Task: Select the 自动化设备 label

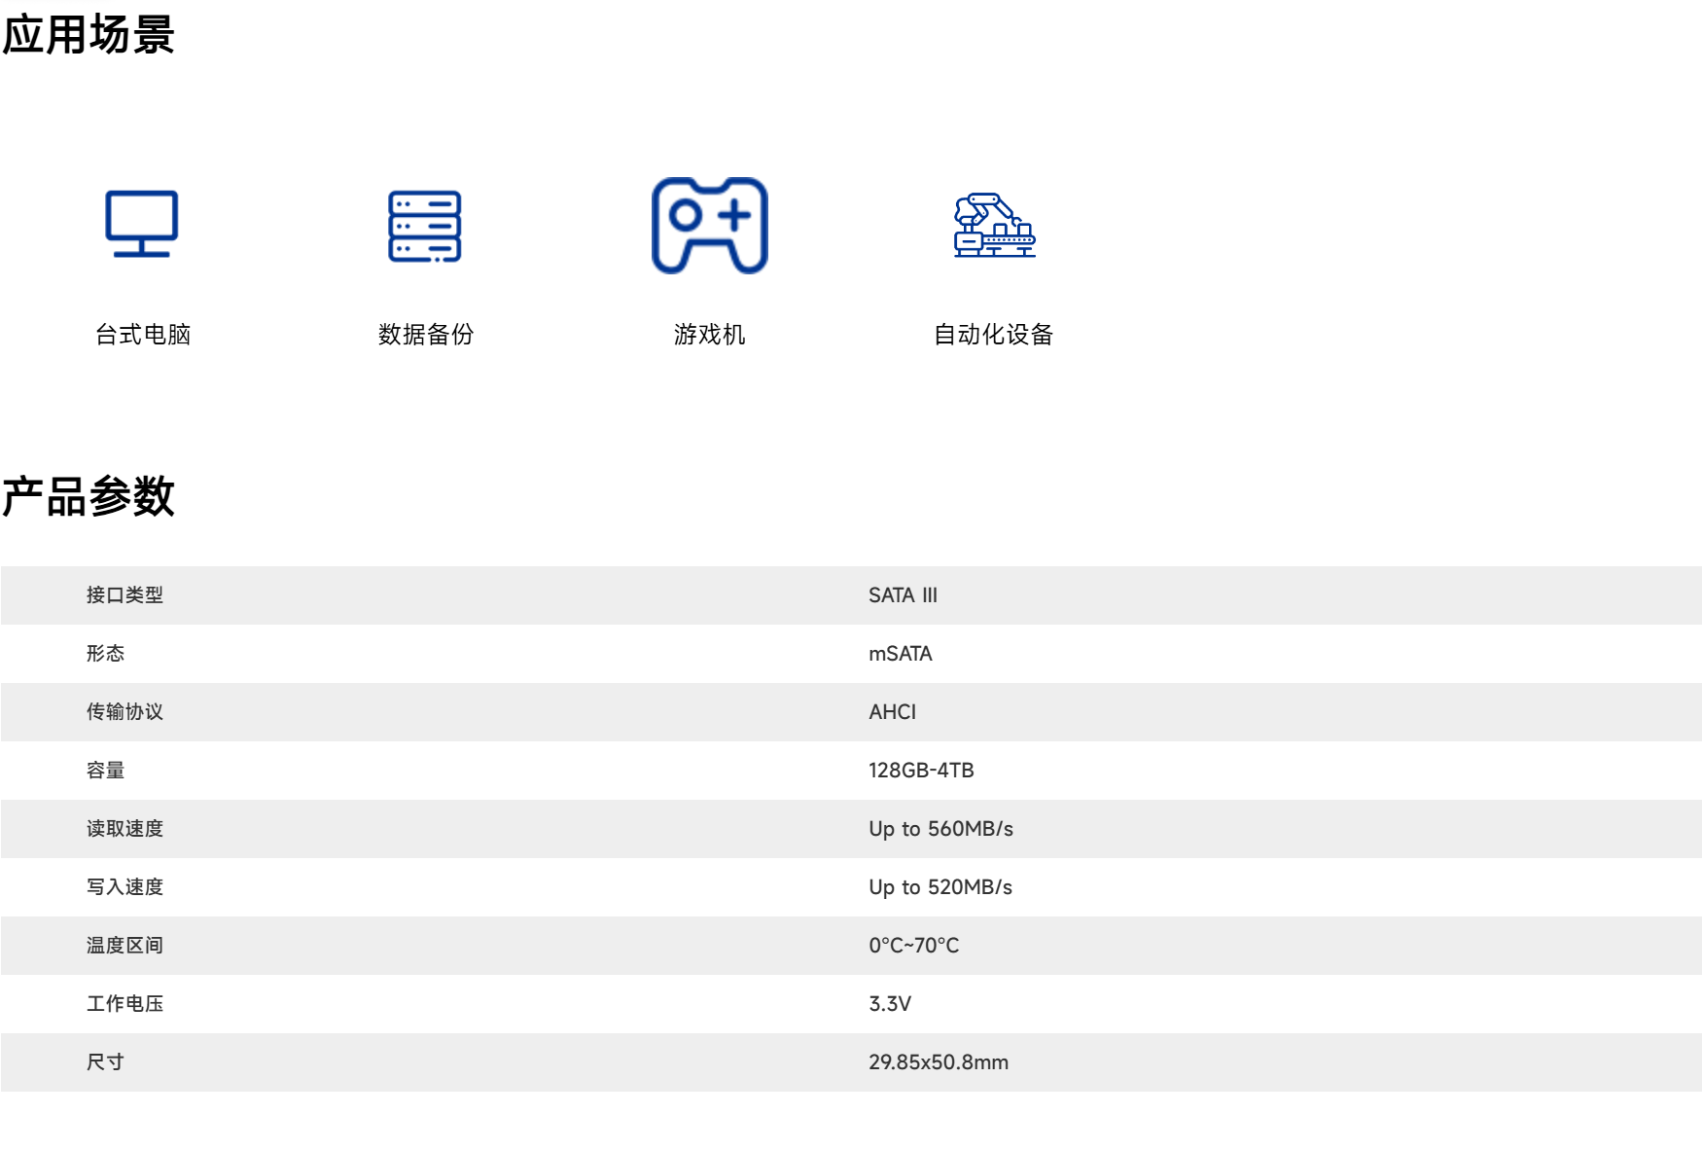Action: (x=993, y=335)
